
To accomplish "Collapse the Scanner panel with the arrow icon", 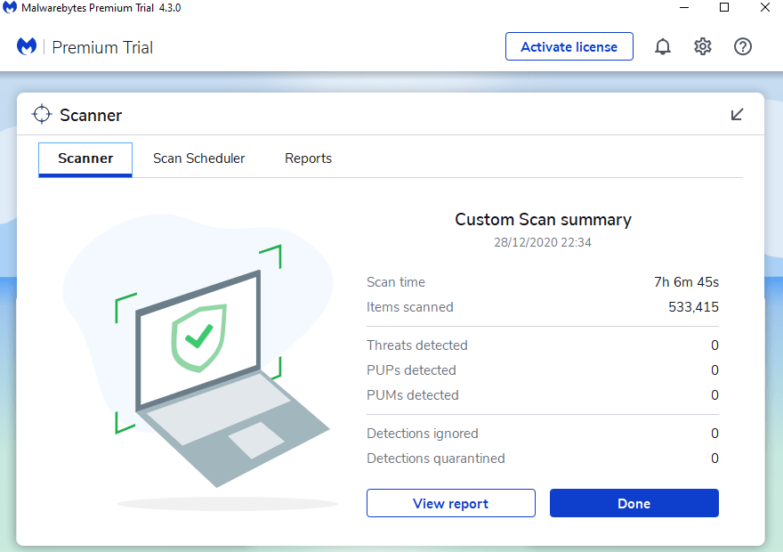I will (737, 114).
